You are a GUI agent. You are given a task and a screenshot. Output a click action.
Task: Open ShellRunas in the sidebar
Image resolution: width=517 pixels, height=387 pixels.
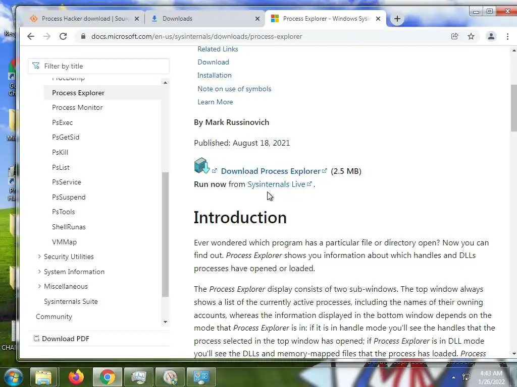69,227
